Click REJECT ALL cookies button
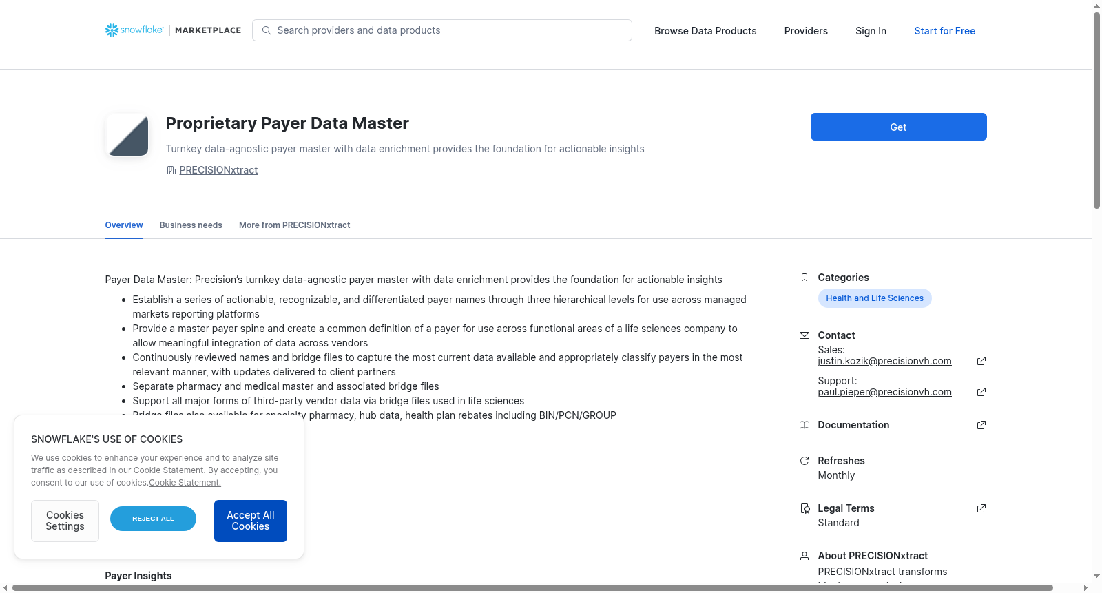Screen dimensions: 1102x593 [x=153, y=519]
